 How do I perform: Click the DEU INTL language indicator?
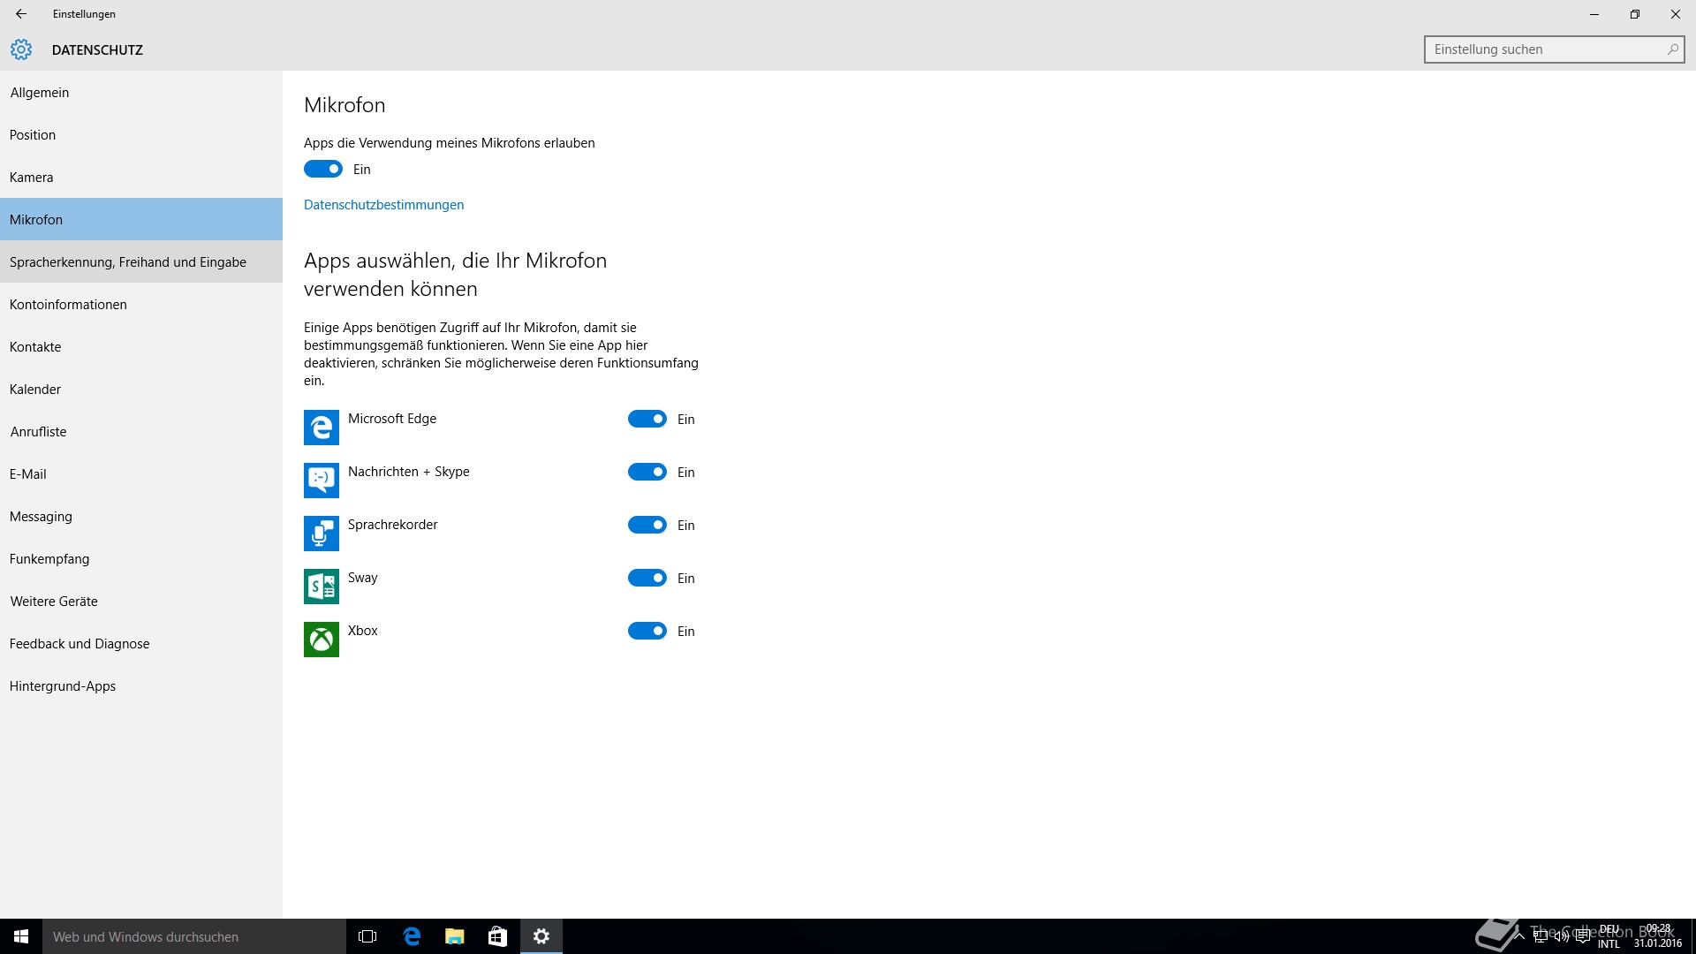click(1609, 936)
